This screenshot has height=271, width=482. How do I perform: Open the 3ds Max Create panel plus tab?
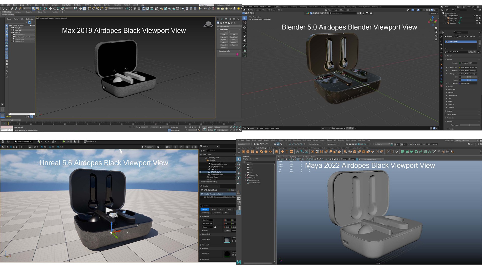click(218, 19)
